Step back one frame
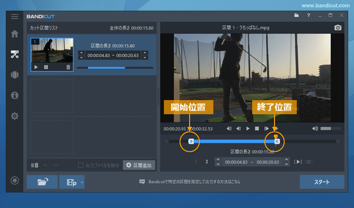Screen dimensions: 354x208 click(x=238, y=129)
